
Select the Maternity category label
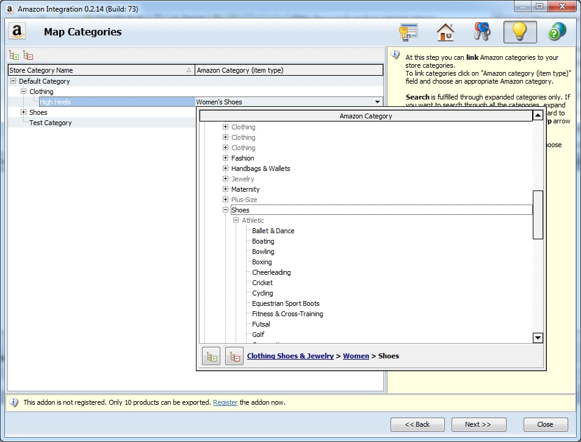click(x=245, y=189)
